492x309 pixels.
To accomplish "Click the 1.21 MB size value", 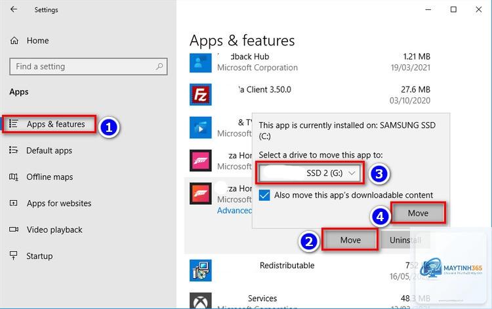I will point(417,56).
